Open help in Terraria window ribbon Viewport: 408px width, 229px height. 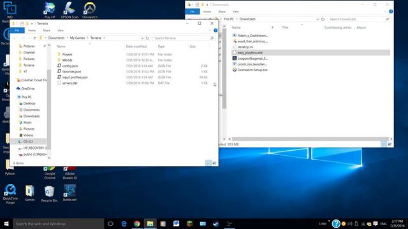(215, 31)
